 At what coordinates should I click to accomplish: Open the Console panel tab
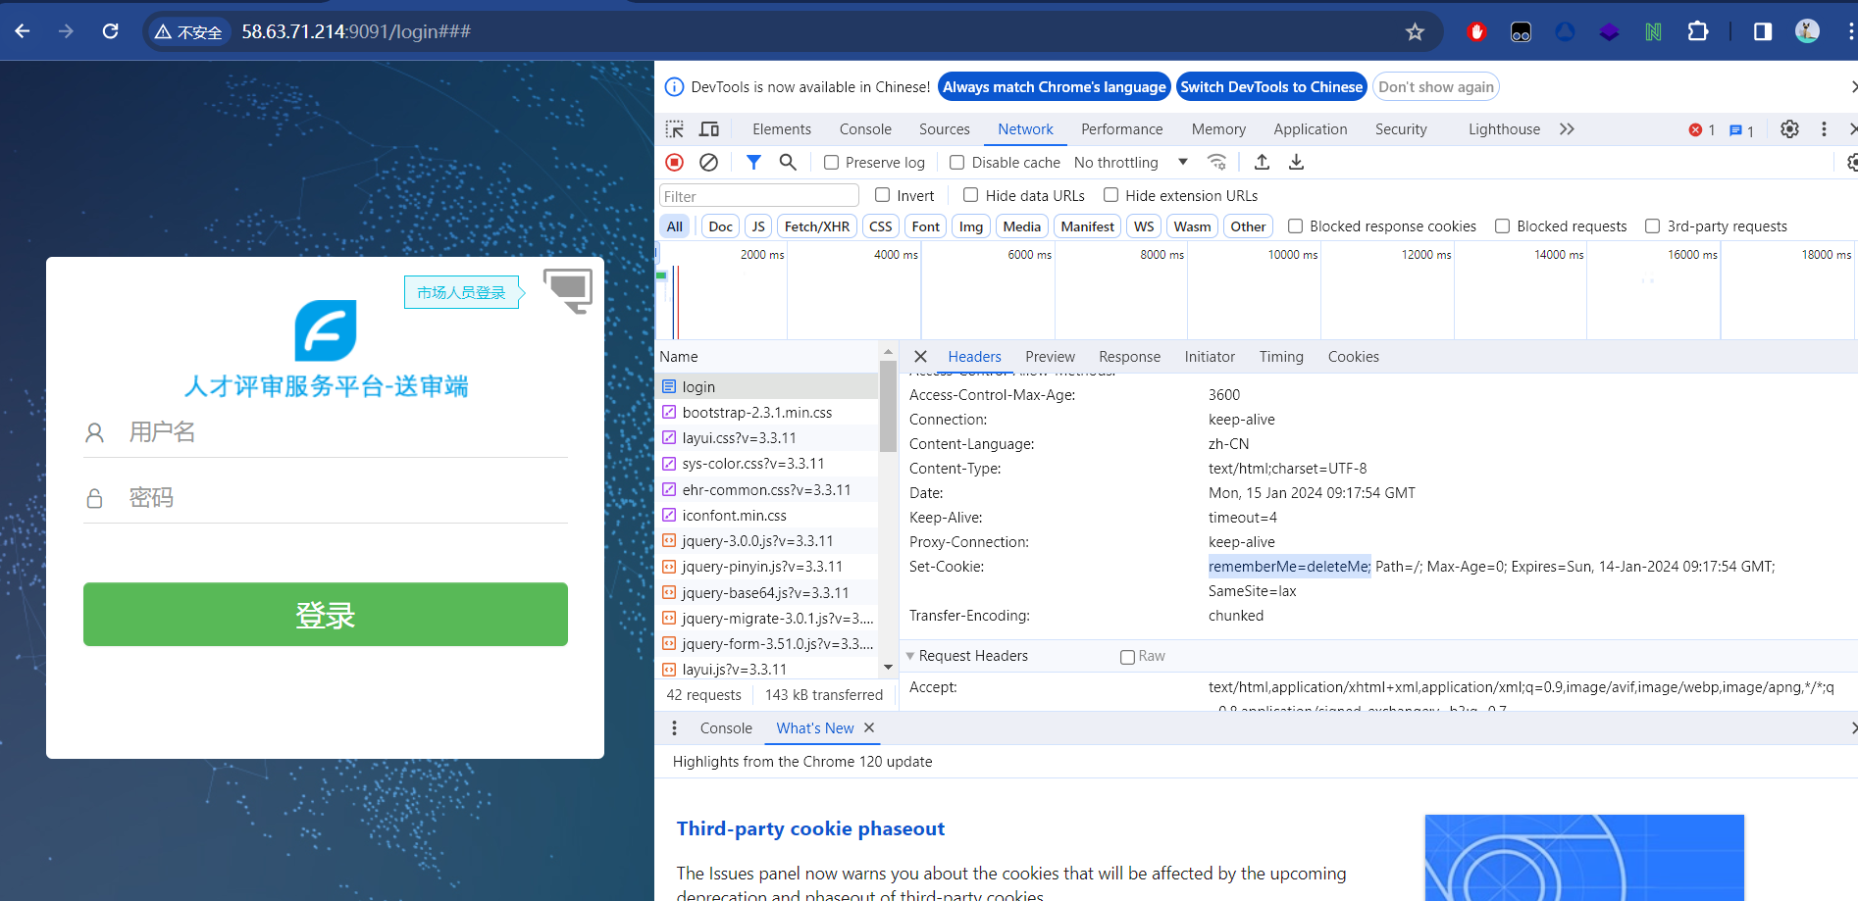click(865, 129)
